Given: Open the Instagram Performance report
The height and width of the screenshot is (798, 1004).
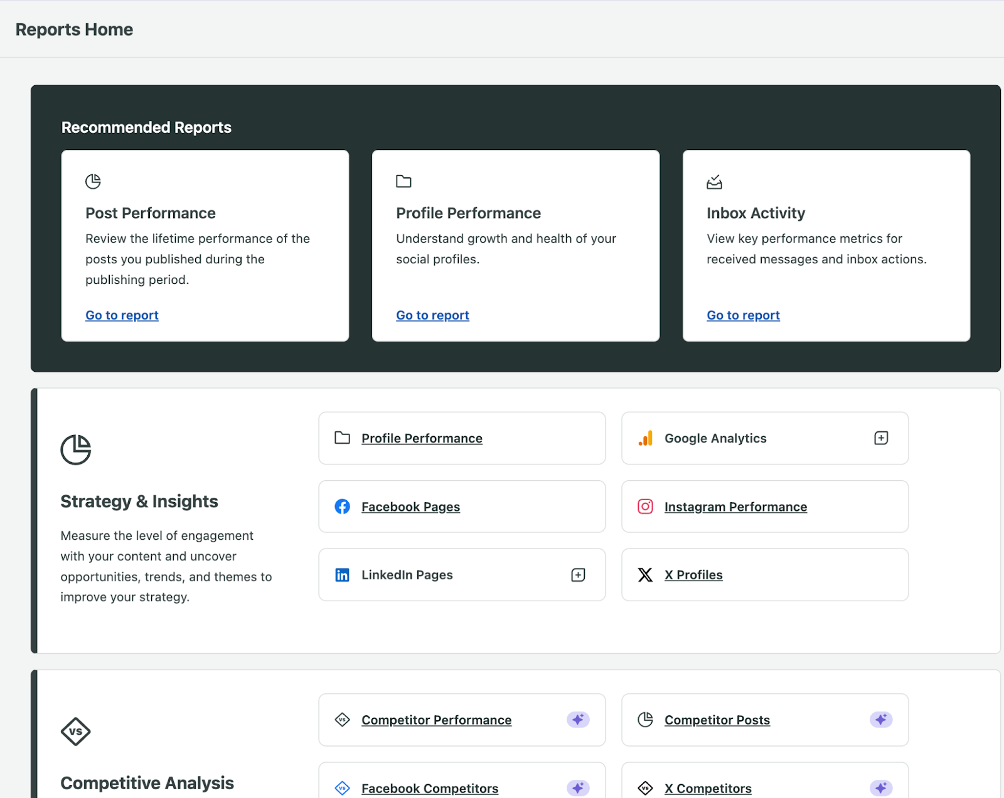Looking at the screenshot, I should pyautogui.click(x=735, y=507).
